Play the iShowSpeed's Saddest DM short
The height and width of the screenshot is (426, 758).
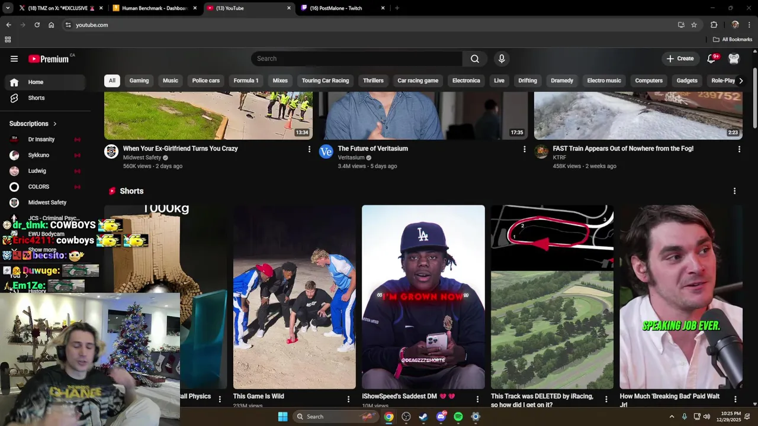click(423, 297)
